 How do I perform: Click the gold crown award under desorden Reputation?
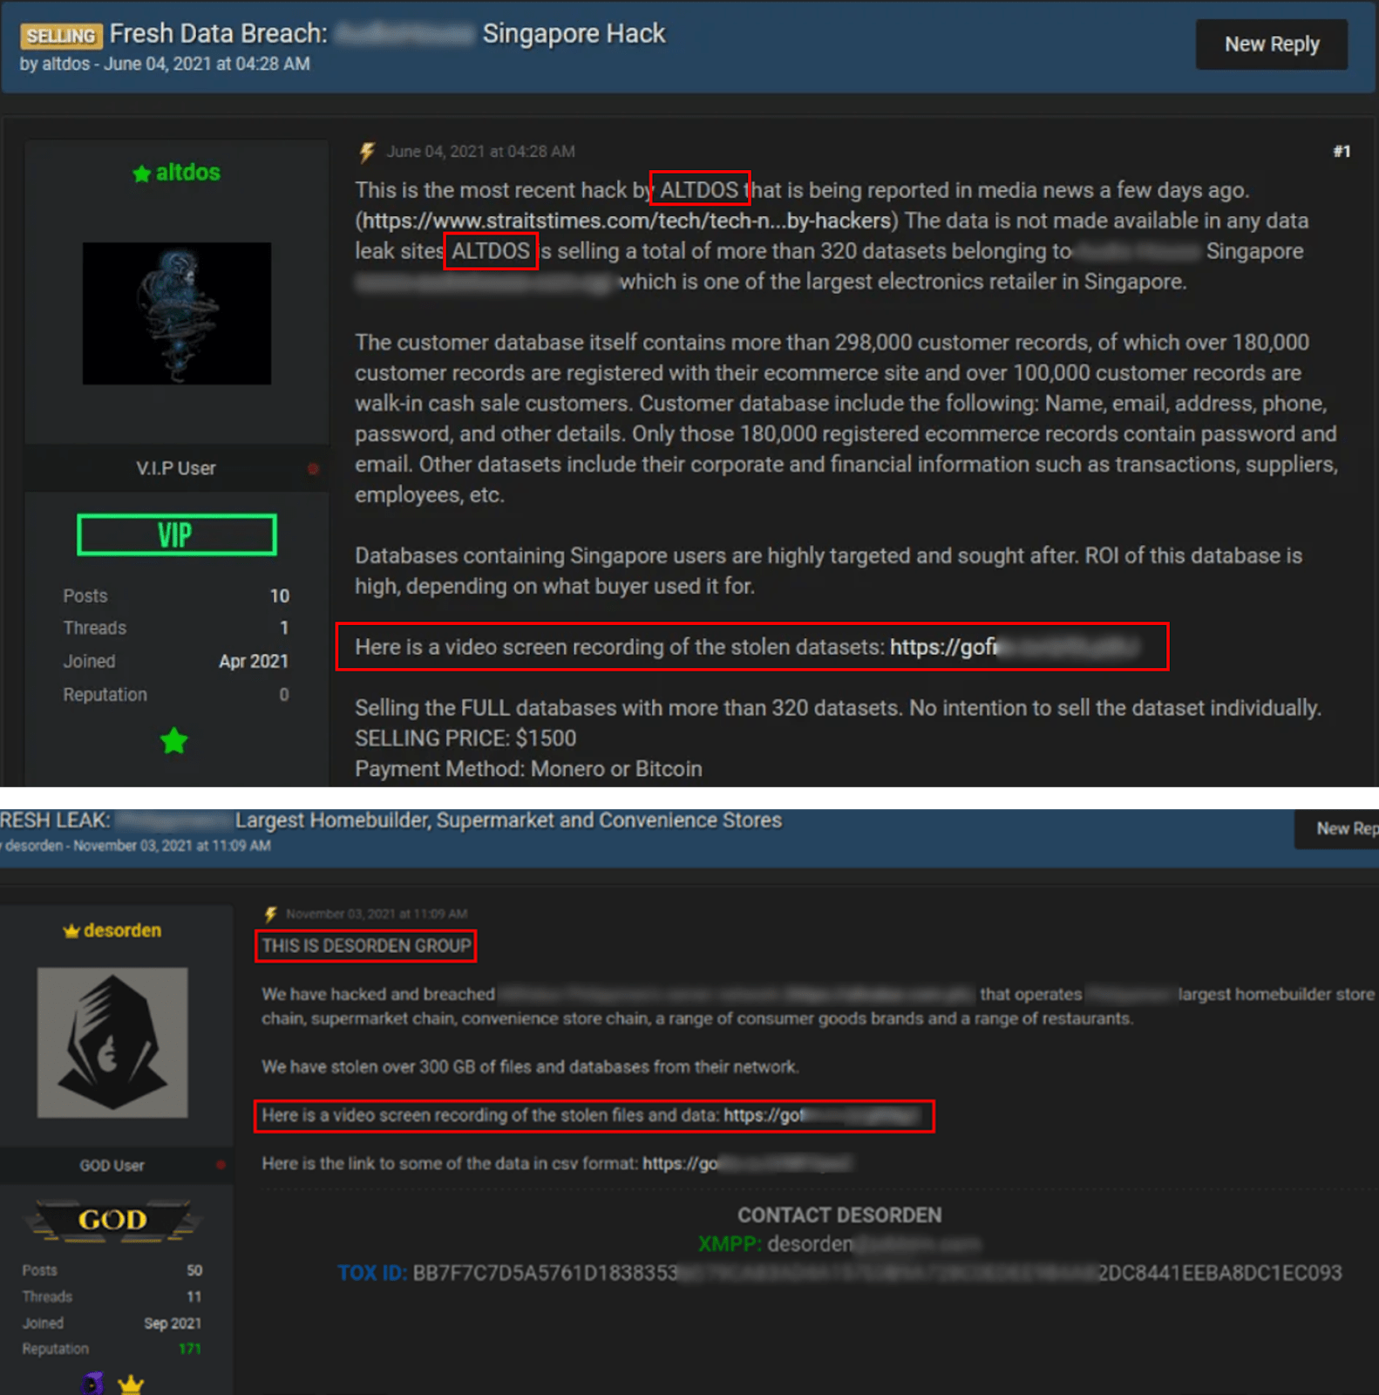131,1384
